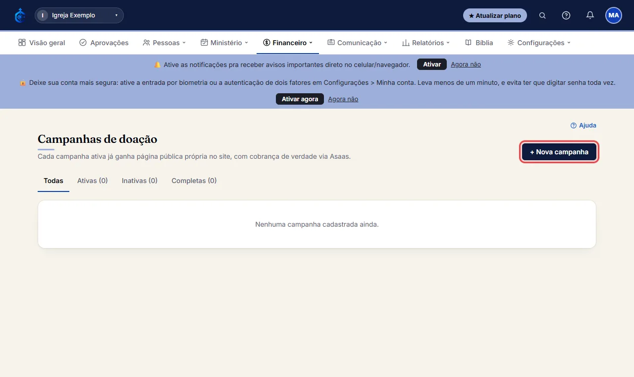Open the notifications bell icon

(x=590, y=15)
